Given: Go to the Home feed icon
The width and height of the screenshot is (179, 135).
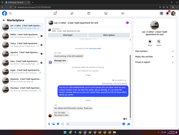Looking at the screenshot, I should (55, 13).
